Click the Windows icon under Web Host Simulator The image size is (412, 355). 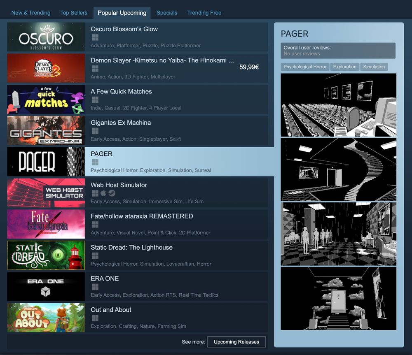pos(95,193)
